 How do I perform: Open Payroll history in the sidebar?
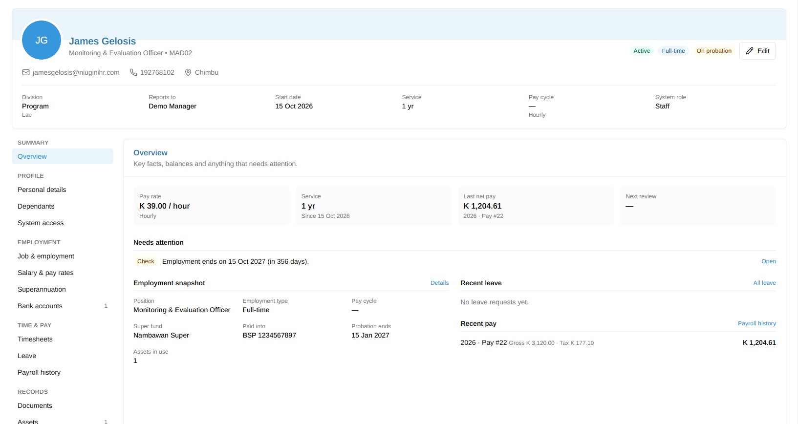click(63, 372)
